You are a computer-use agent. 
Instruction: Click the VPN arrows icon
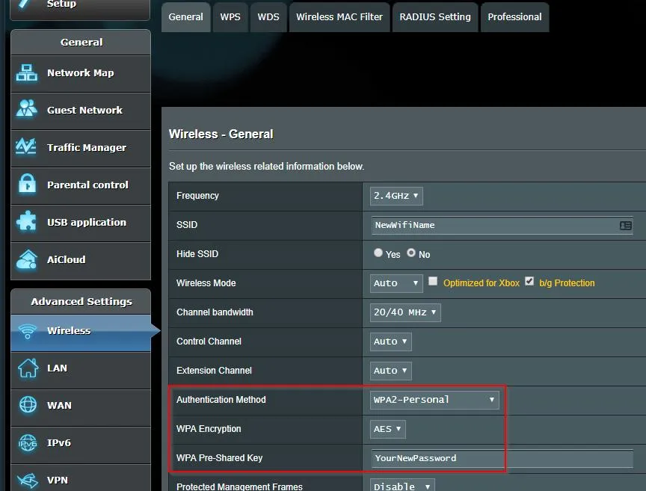click(x=28, y=480)
